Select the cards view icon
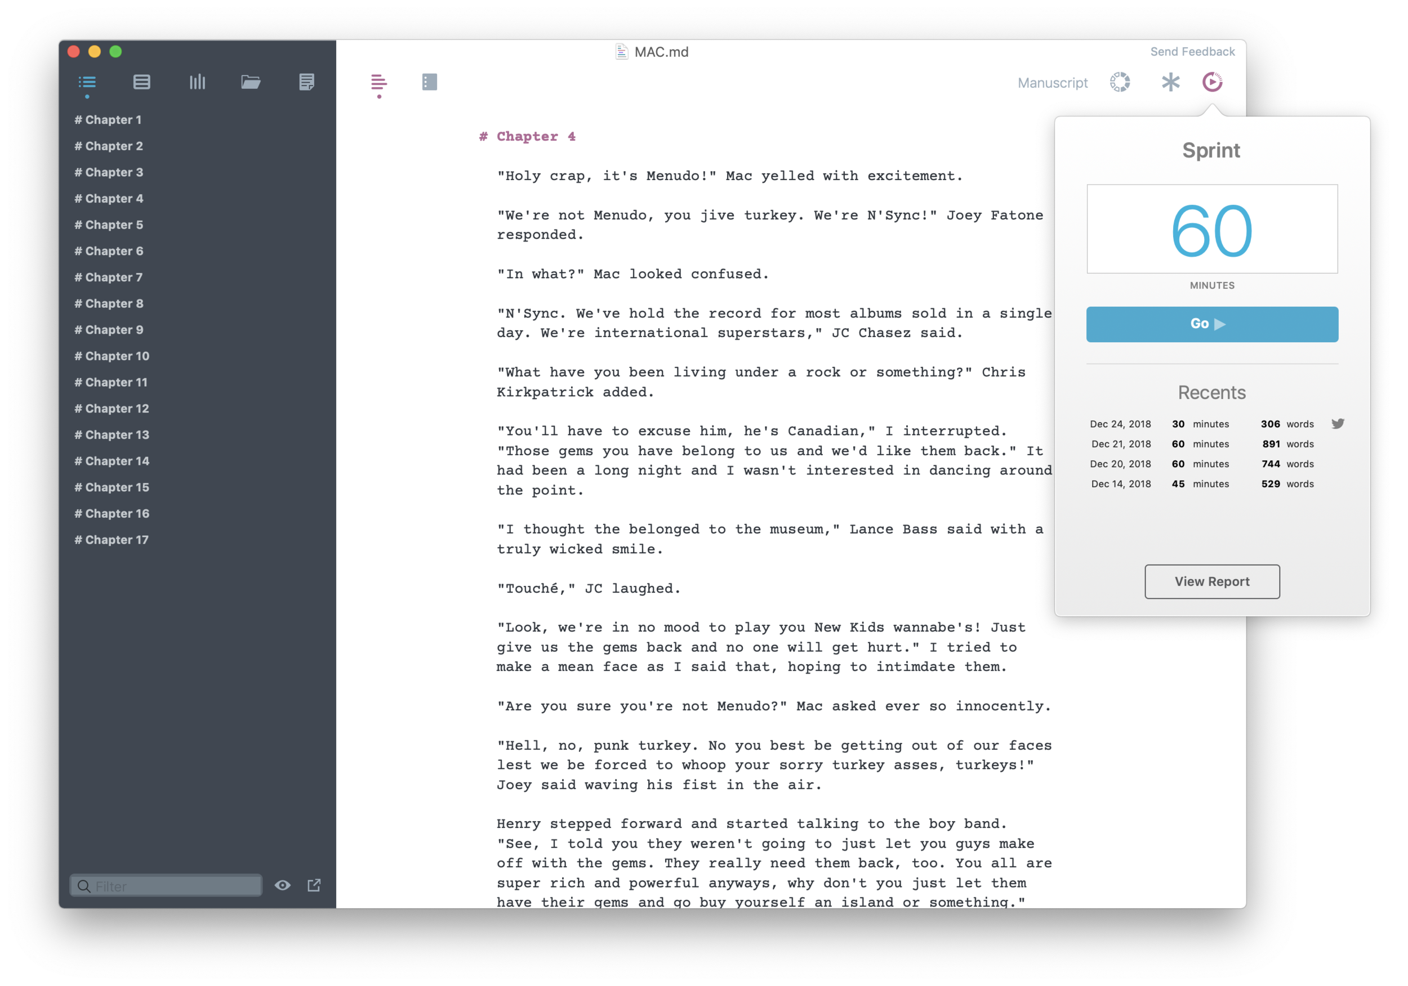The width and height of the screenshot is (1408, 986). tap(142, 82)
